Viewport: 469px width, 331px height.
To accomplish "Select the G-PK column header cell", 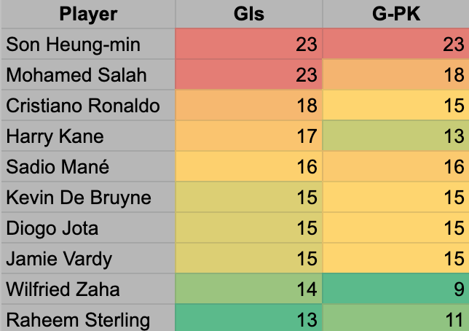I will pyautogui.click(x=396, y=14).
